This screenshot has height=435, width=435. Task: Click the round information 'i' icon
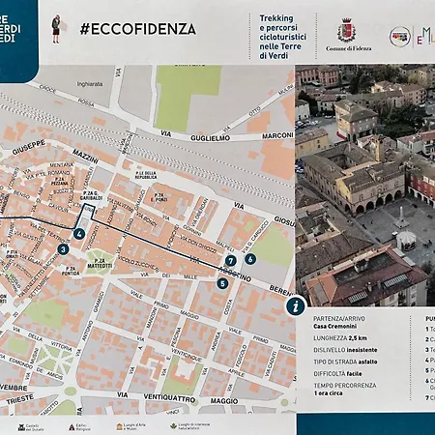296,305
